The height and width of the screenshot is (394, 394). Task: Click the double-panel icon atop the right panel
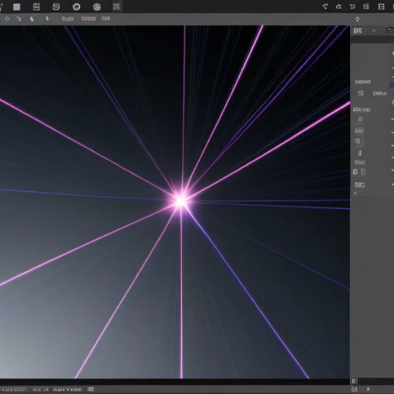pyautogui.click(x=358, y=30)
